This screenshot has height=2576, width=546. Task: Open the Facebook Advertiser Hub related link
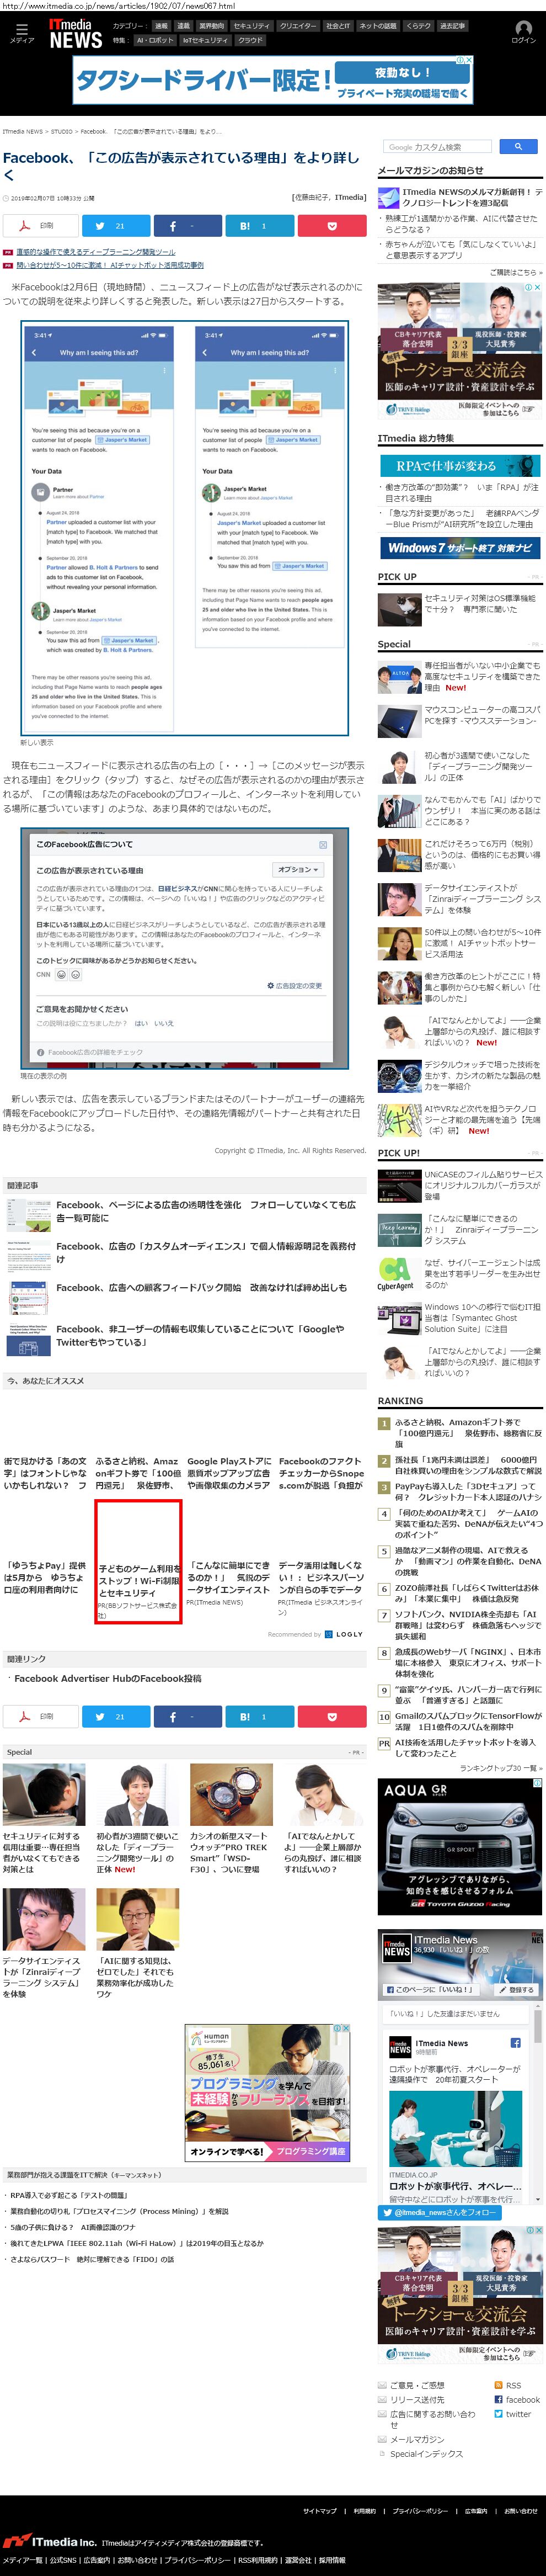107,1679
